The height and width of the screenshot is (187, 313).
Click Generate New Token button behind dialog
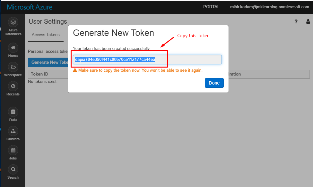(x=48, y=62)
